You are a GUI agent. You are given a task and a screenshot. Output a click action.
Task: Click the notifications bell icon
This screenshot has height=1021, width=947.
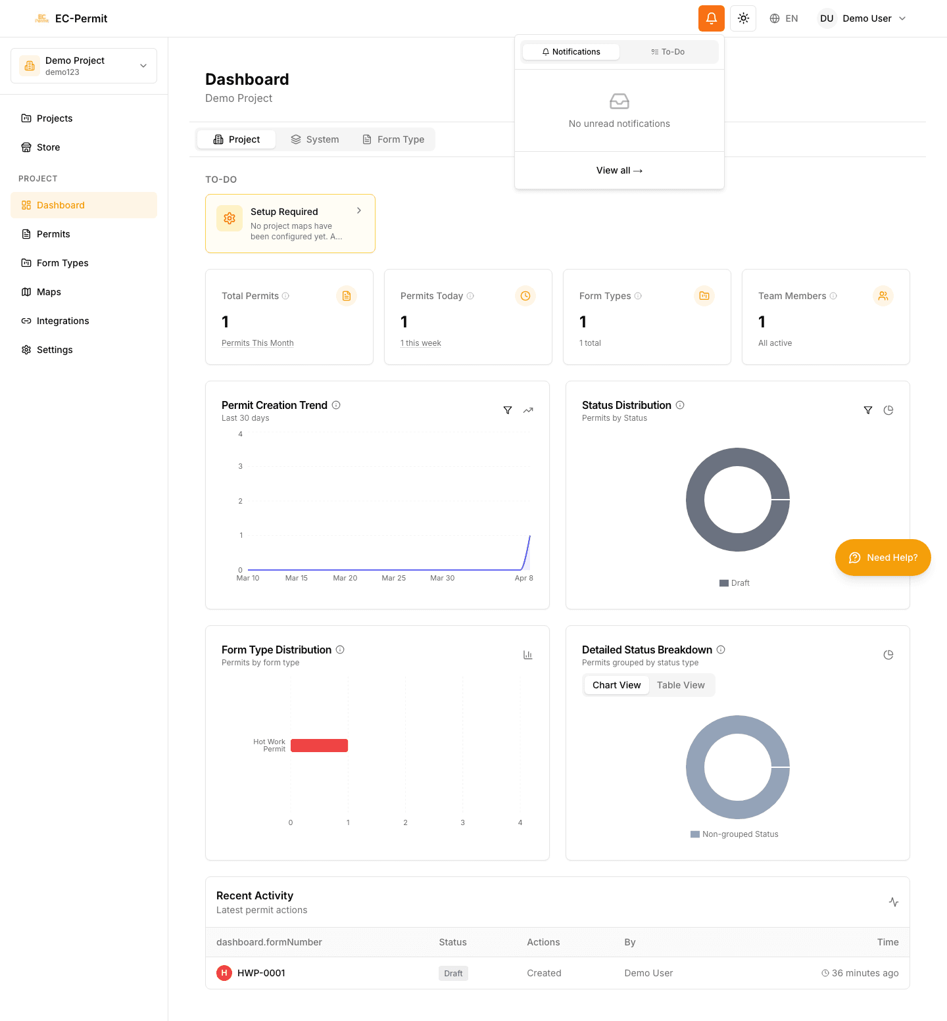pyautogui.click(x=711, y=18)
